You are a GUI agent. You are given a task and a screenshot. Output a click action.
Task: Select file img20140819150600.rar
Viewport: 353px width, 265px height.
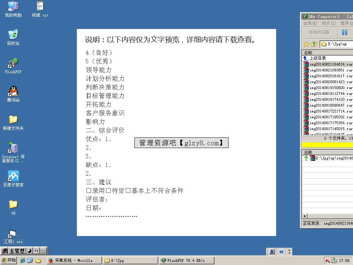tap(327, 88)
